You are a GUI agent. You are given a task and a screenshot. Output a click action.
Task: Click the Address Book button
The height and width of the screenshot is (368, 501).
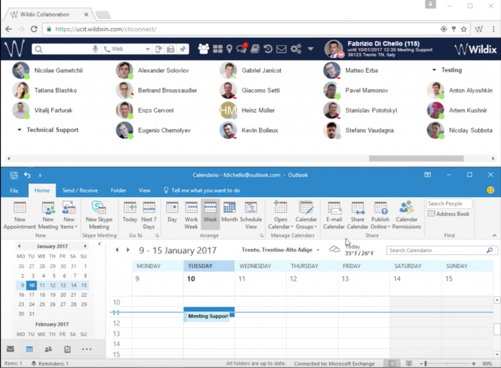[449, 214]
